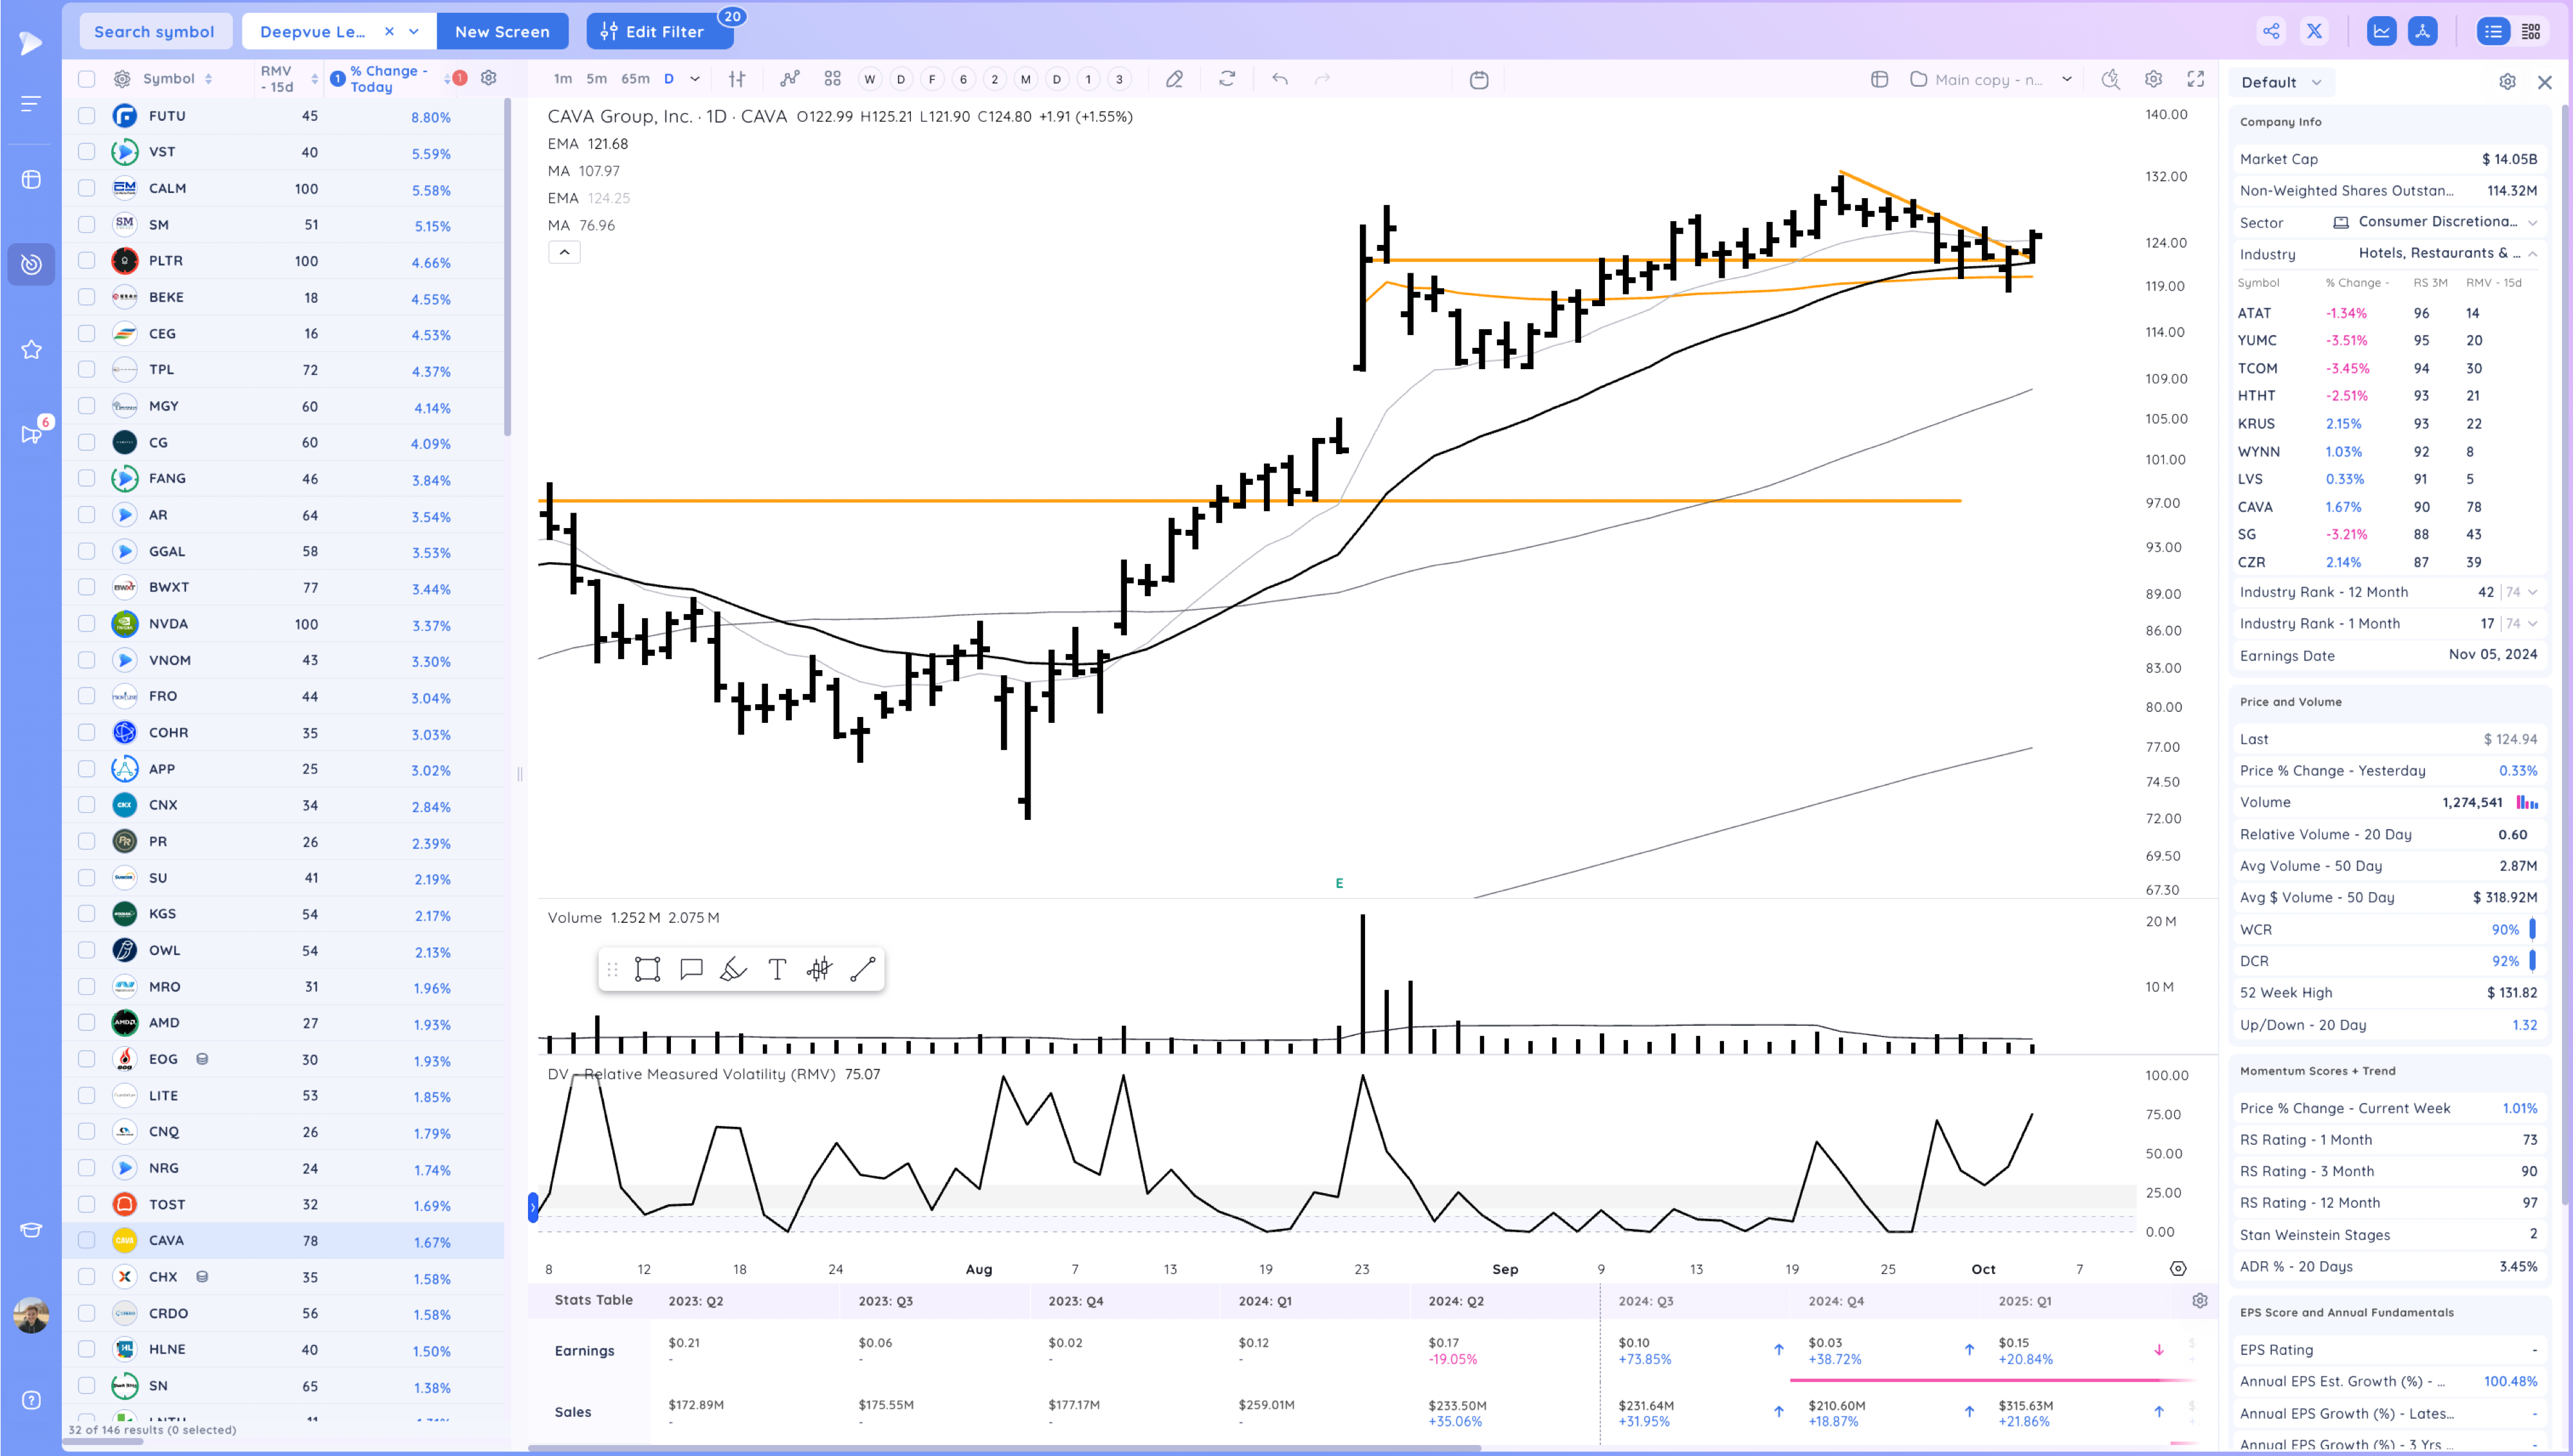Tick the checkbox next to PLTR

[x=87, y=260]
